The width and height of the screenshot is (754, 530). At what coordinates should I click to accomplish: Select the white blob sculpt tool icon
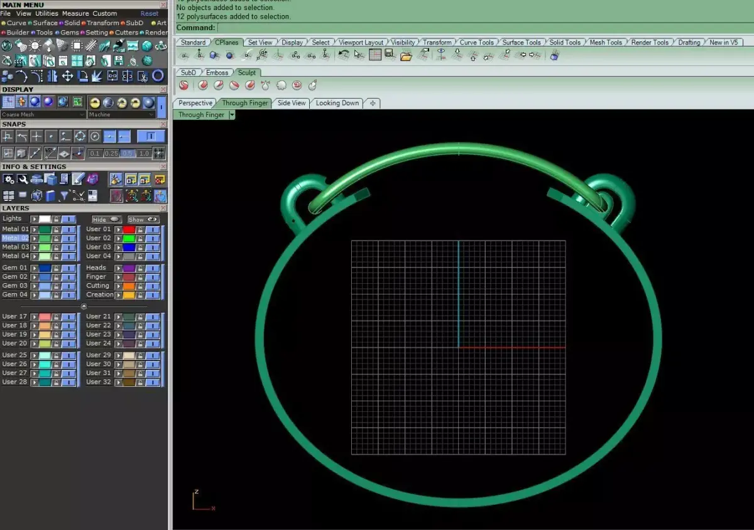click(x=281, y=85)
